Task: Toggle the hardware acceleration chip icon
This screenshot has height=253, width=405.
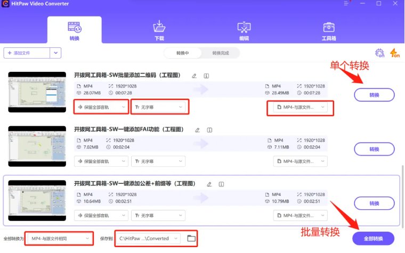Action: [x=379, y=53]
